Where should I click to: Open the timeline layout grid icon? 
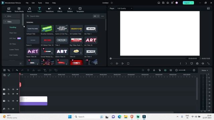click(4, 70)
